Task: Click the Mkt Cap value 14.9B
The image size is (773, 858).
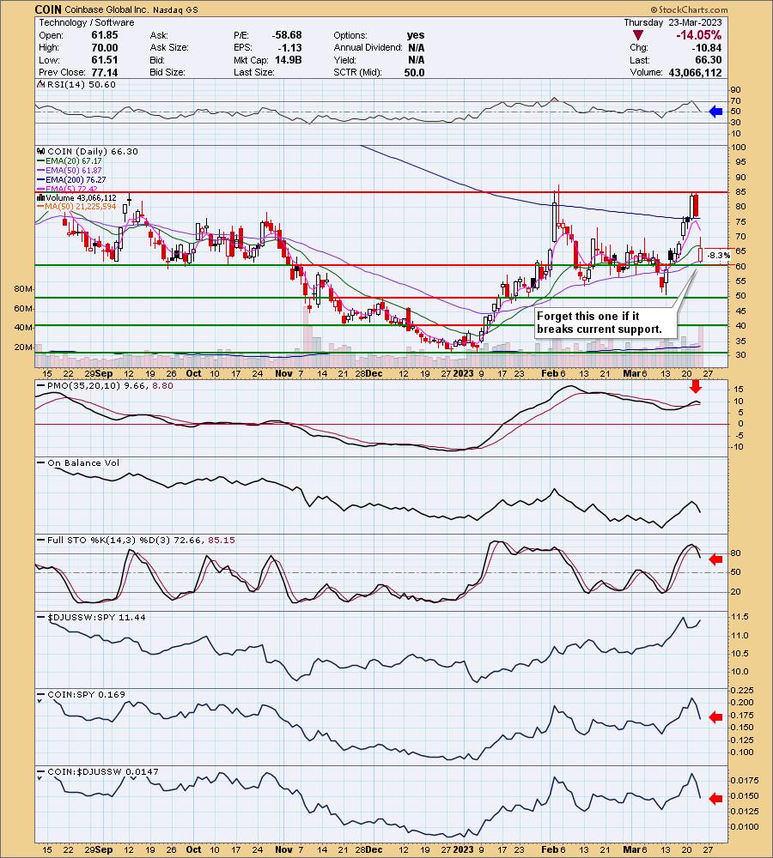Action: click(289, 60)
